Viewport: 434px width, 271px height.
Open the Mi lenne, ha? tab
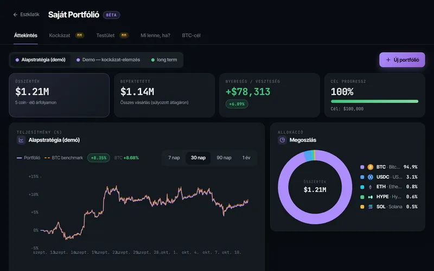[x=155, y=35]
